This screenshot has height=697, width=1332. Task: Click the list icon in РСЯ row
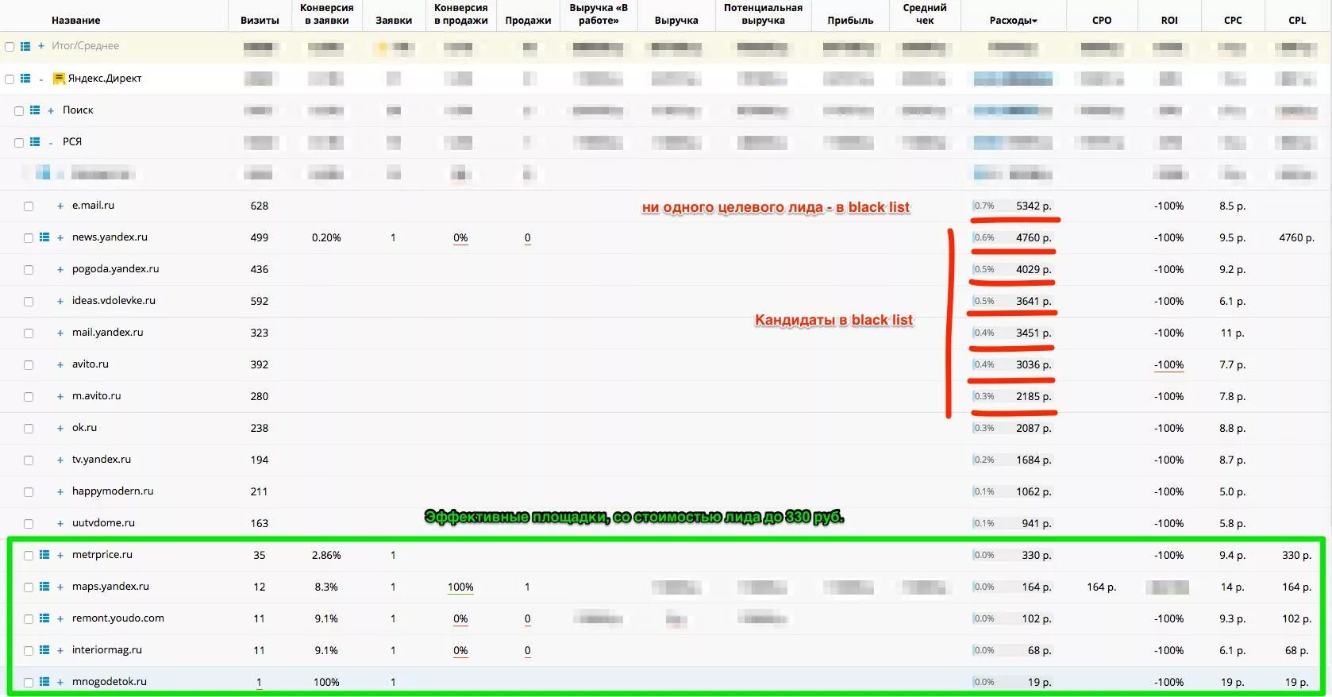tap(35, 141)
